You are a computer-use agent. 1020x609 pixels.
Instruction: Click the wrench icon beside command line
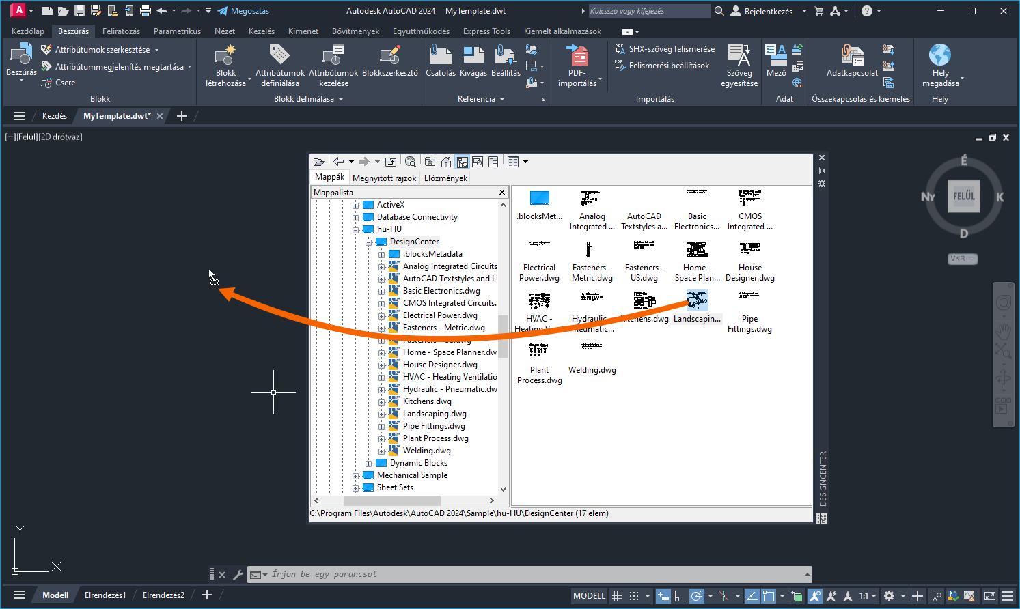click(238, 575)
